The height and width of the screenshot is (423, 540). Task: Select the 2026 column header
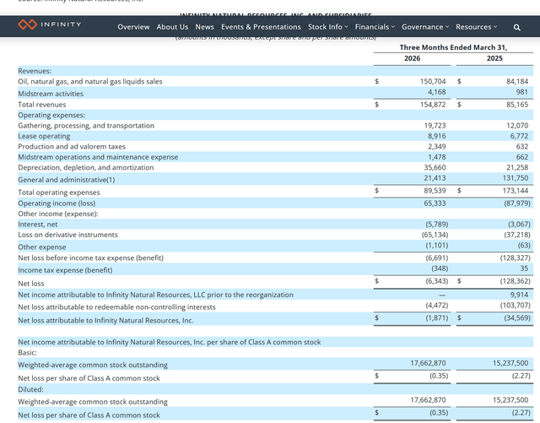(x=413, y=58)
